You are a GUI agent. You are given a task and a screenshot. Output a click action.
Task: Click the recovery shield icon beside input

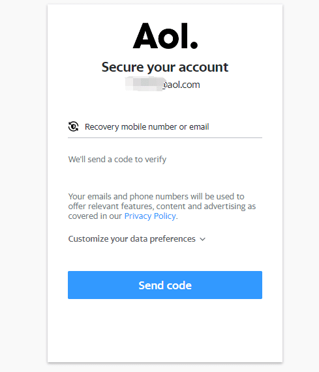point(74,126)
